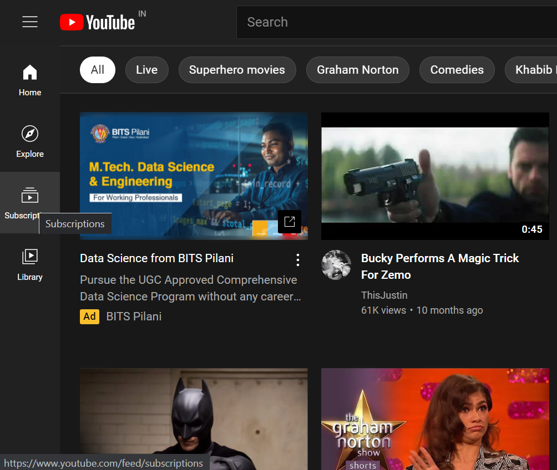
Task: Click the 0:45 duration badge
Action: (532, 229)
